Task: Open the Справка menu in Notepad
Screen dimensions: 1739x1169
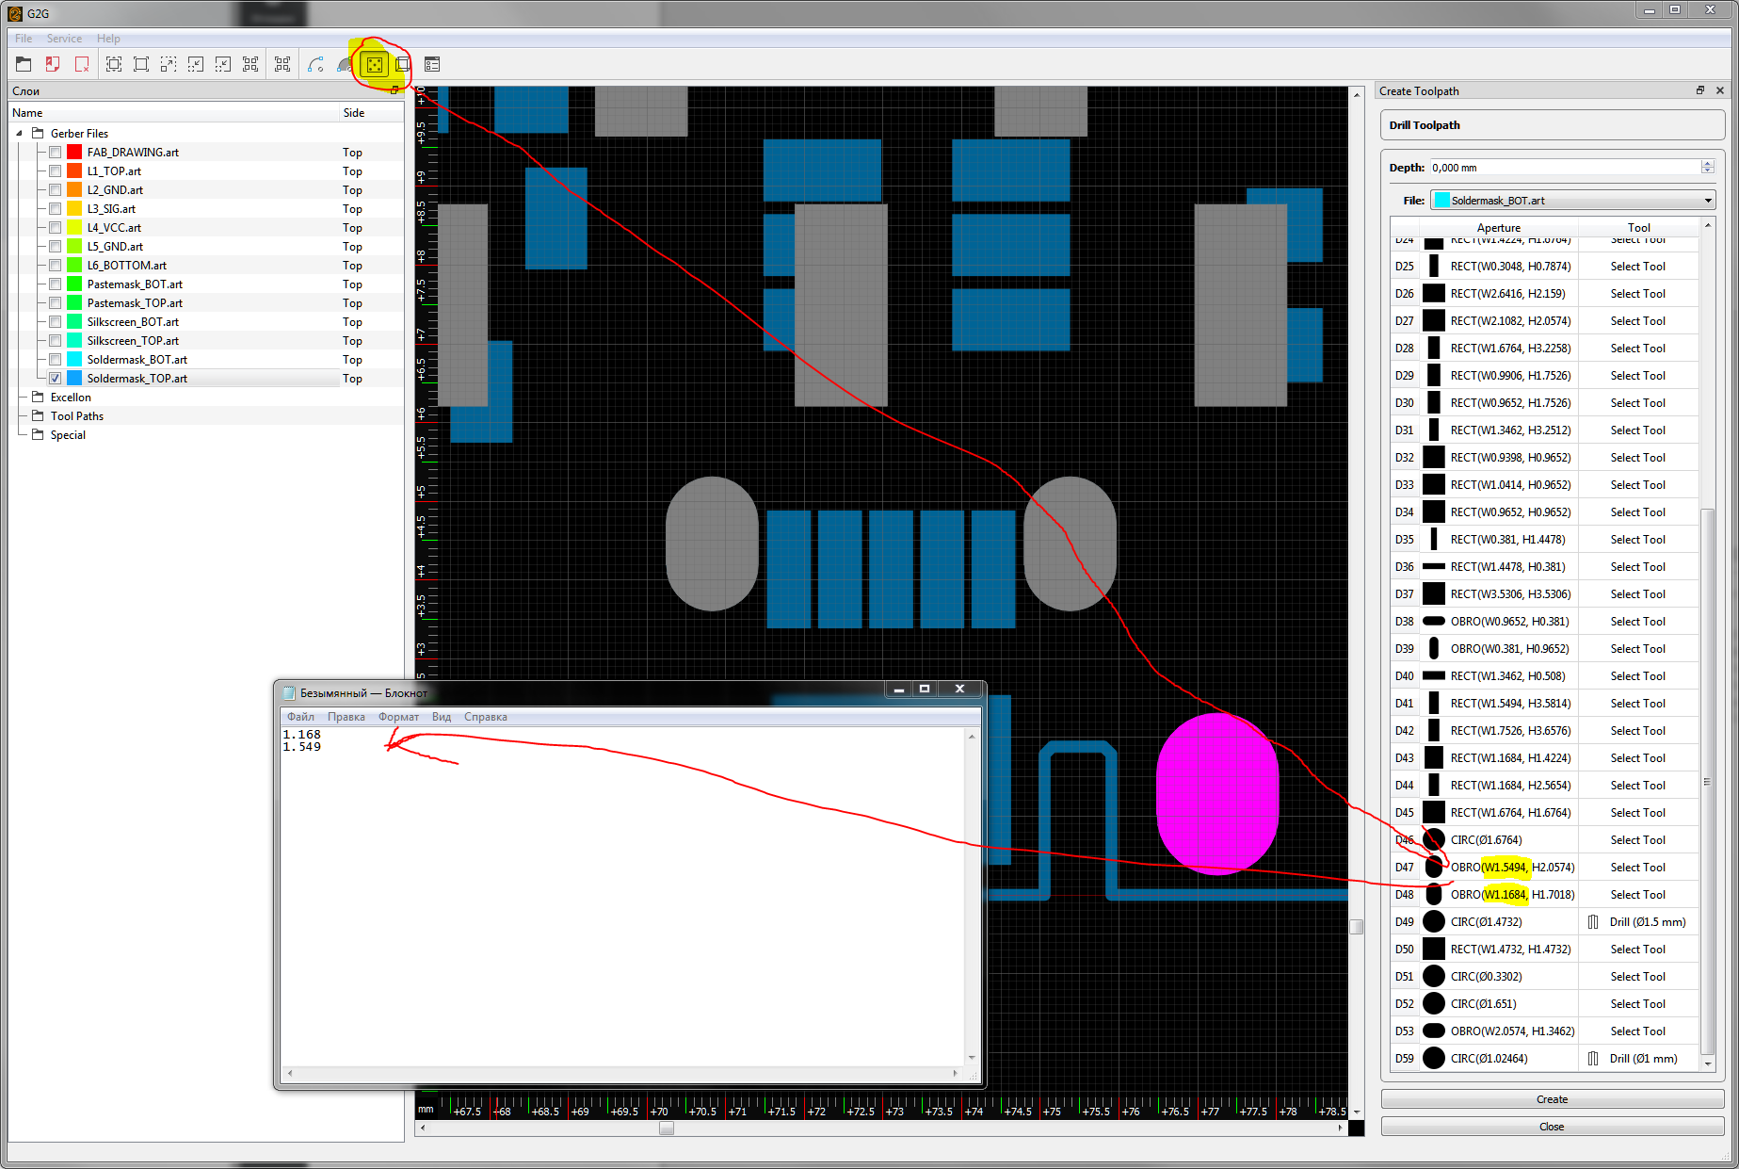Action: [486, 717]
